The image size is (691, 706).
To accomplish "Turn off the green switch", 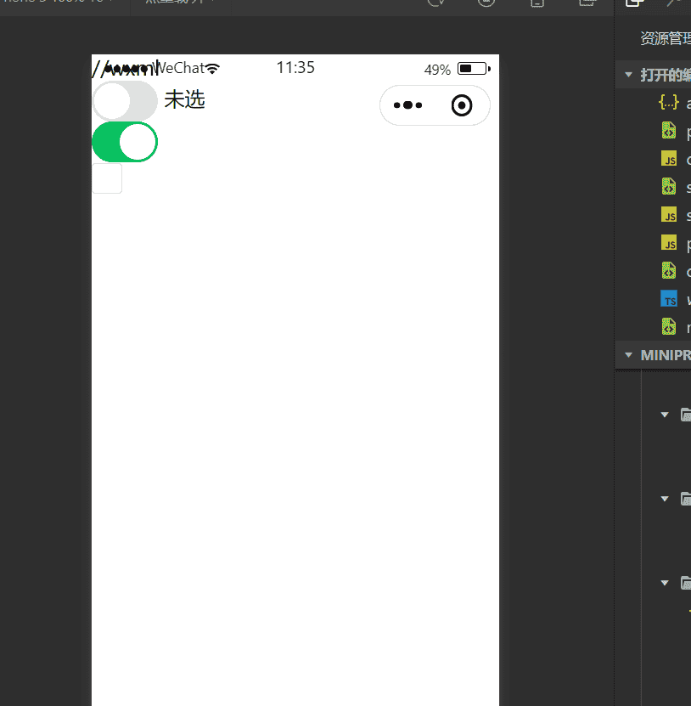I will coord(124,141).
